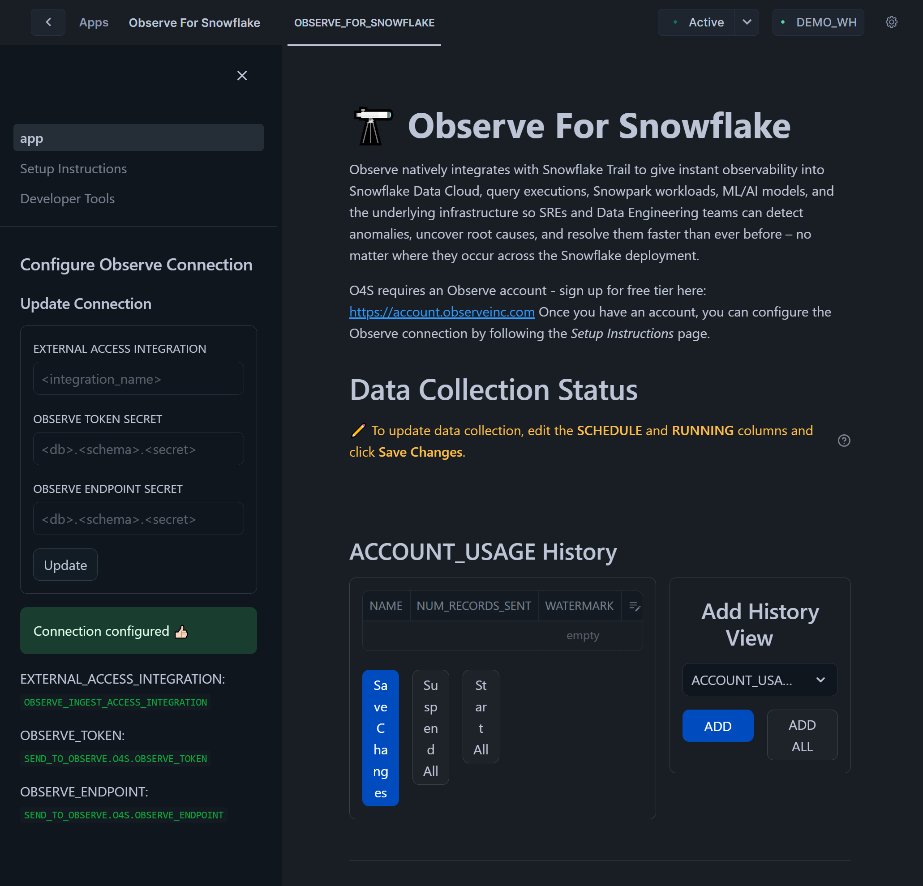The image size is (923, 886).
Task: Focus the External Access Integration field
Action: tap(138, 378)
